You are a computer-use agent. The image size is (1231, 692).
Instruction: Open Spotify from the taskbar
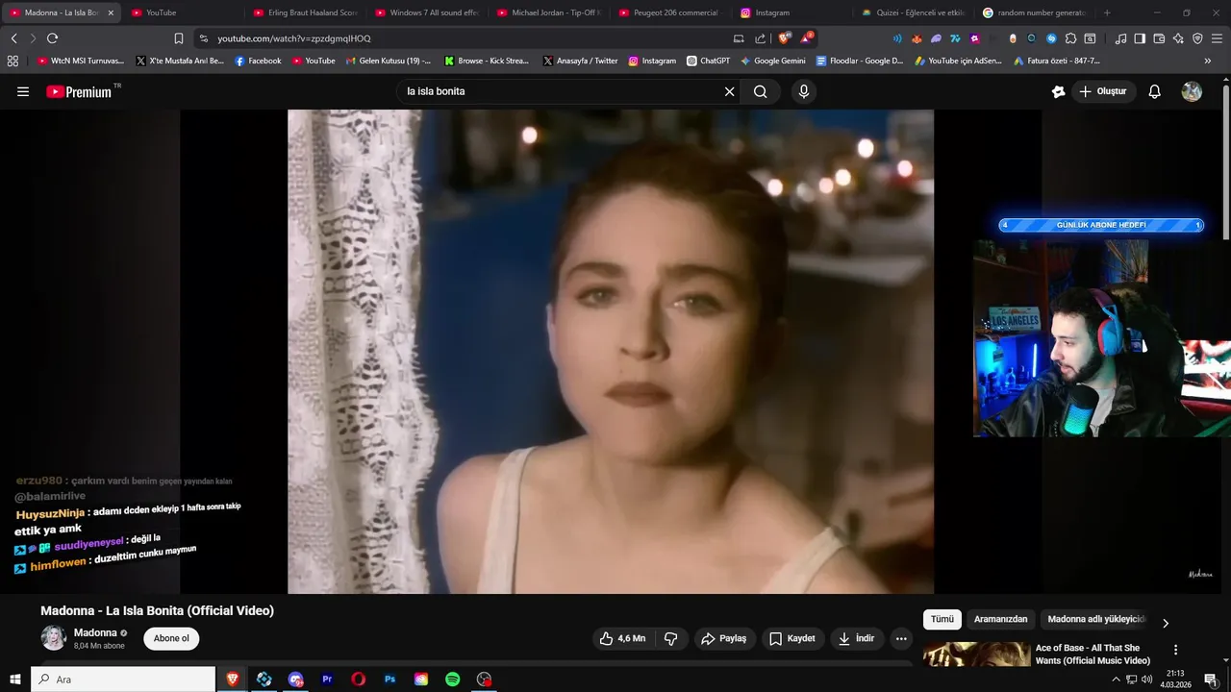[x=452, y=680]
